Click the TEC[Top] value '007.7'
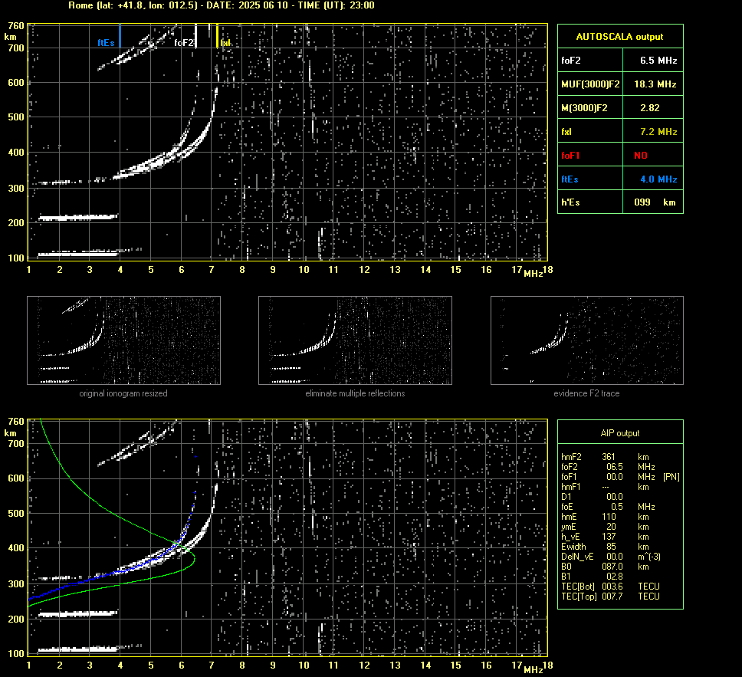The width and height of the screenshot is (742, 677). click(x=612, y=596)
